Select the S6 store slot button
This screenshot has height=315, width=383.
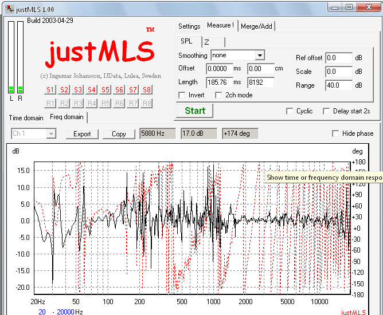tap(119, 90)
